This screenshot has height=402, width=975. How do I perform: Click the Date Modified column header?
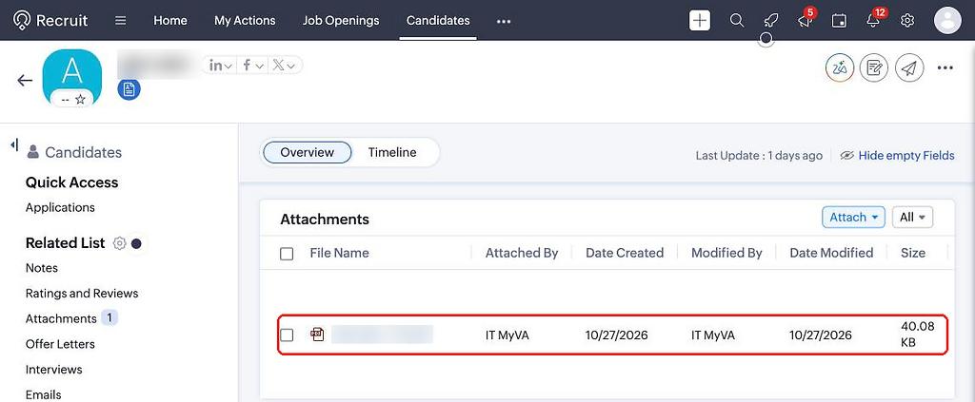pos(831,253)
